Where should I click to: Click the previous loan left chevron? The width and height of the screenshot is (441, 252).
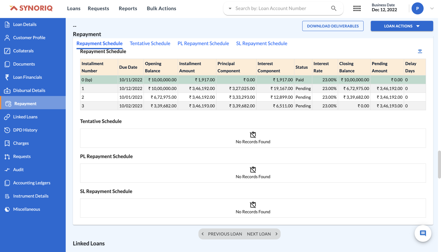click(203, 234)
